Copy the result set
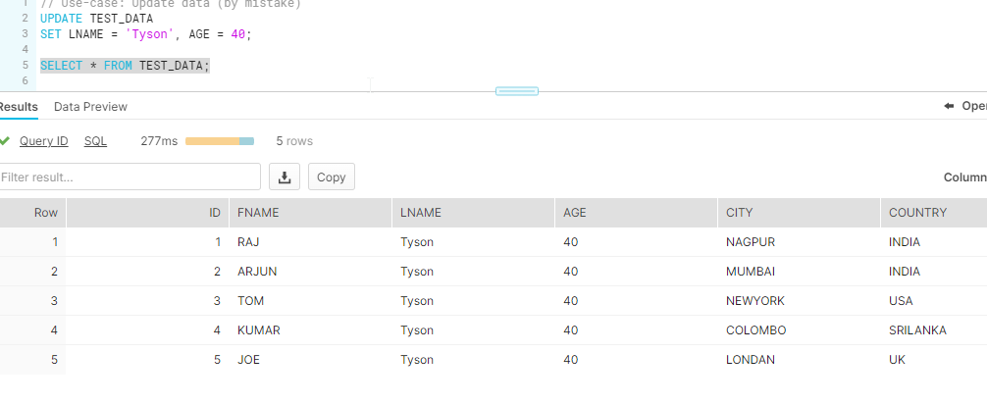 pos(331,177)
